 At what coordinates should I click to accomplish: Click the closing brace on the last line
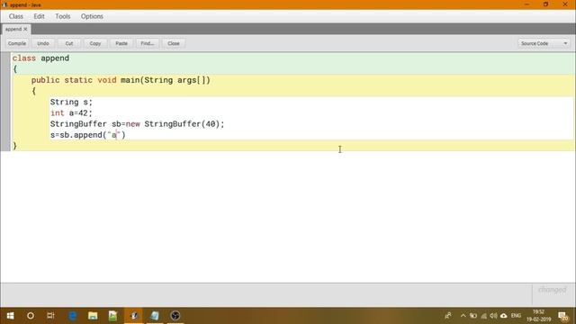pyautogui.click(x=14, y=146)
